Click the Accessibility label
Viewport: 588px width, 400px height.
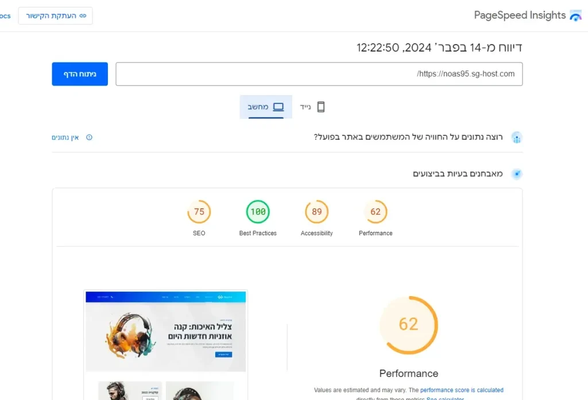coord(317,233)
